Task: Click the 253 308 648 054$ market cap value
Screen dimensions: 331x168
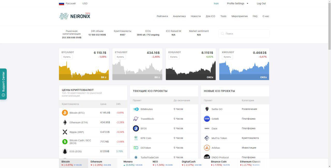Action: pos(72,38)
